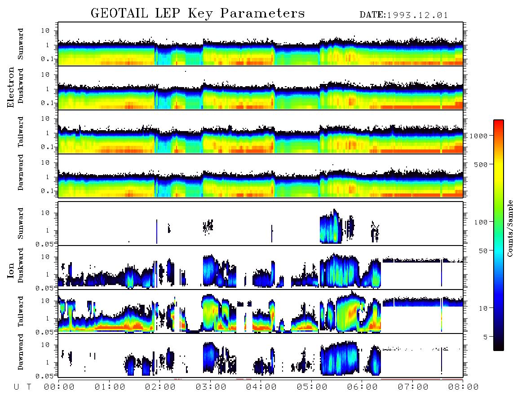Click the 04:00 time tick label
The height and width of the screenshot is (395, 513).
(x=261, y=387)
